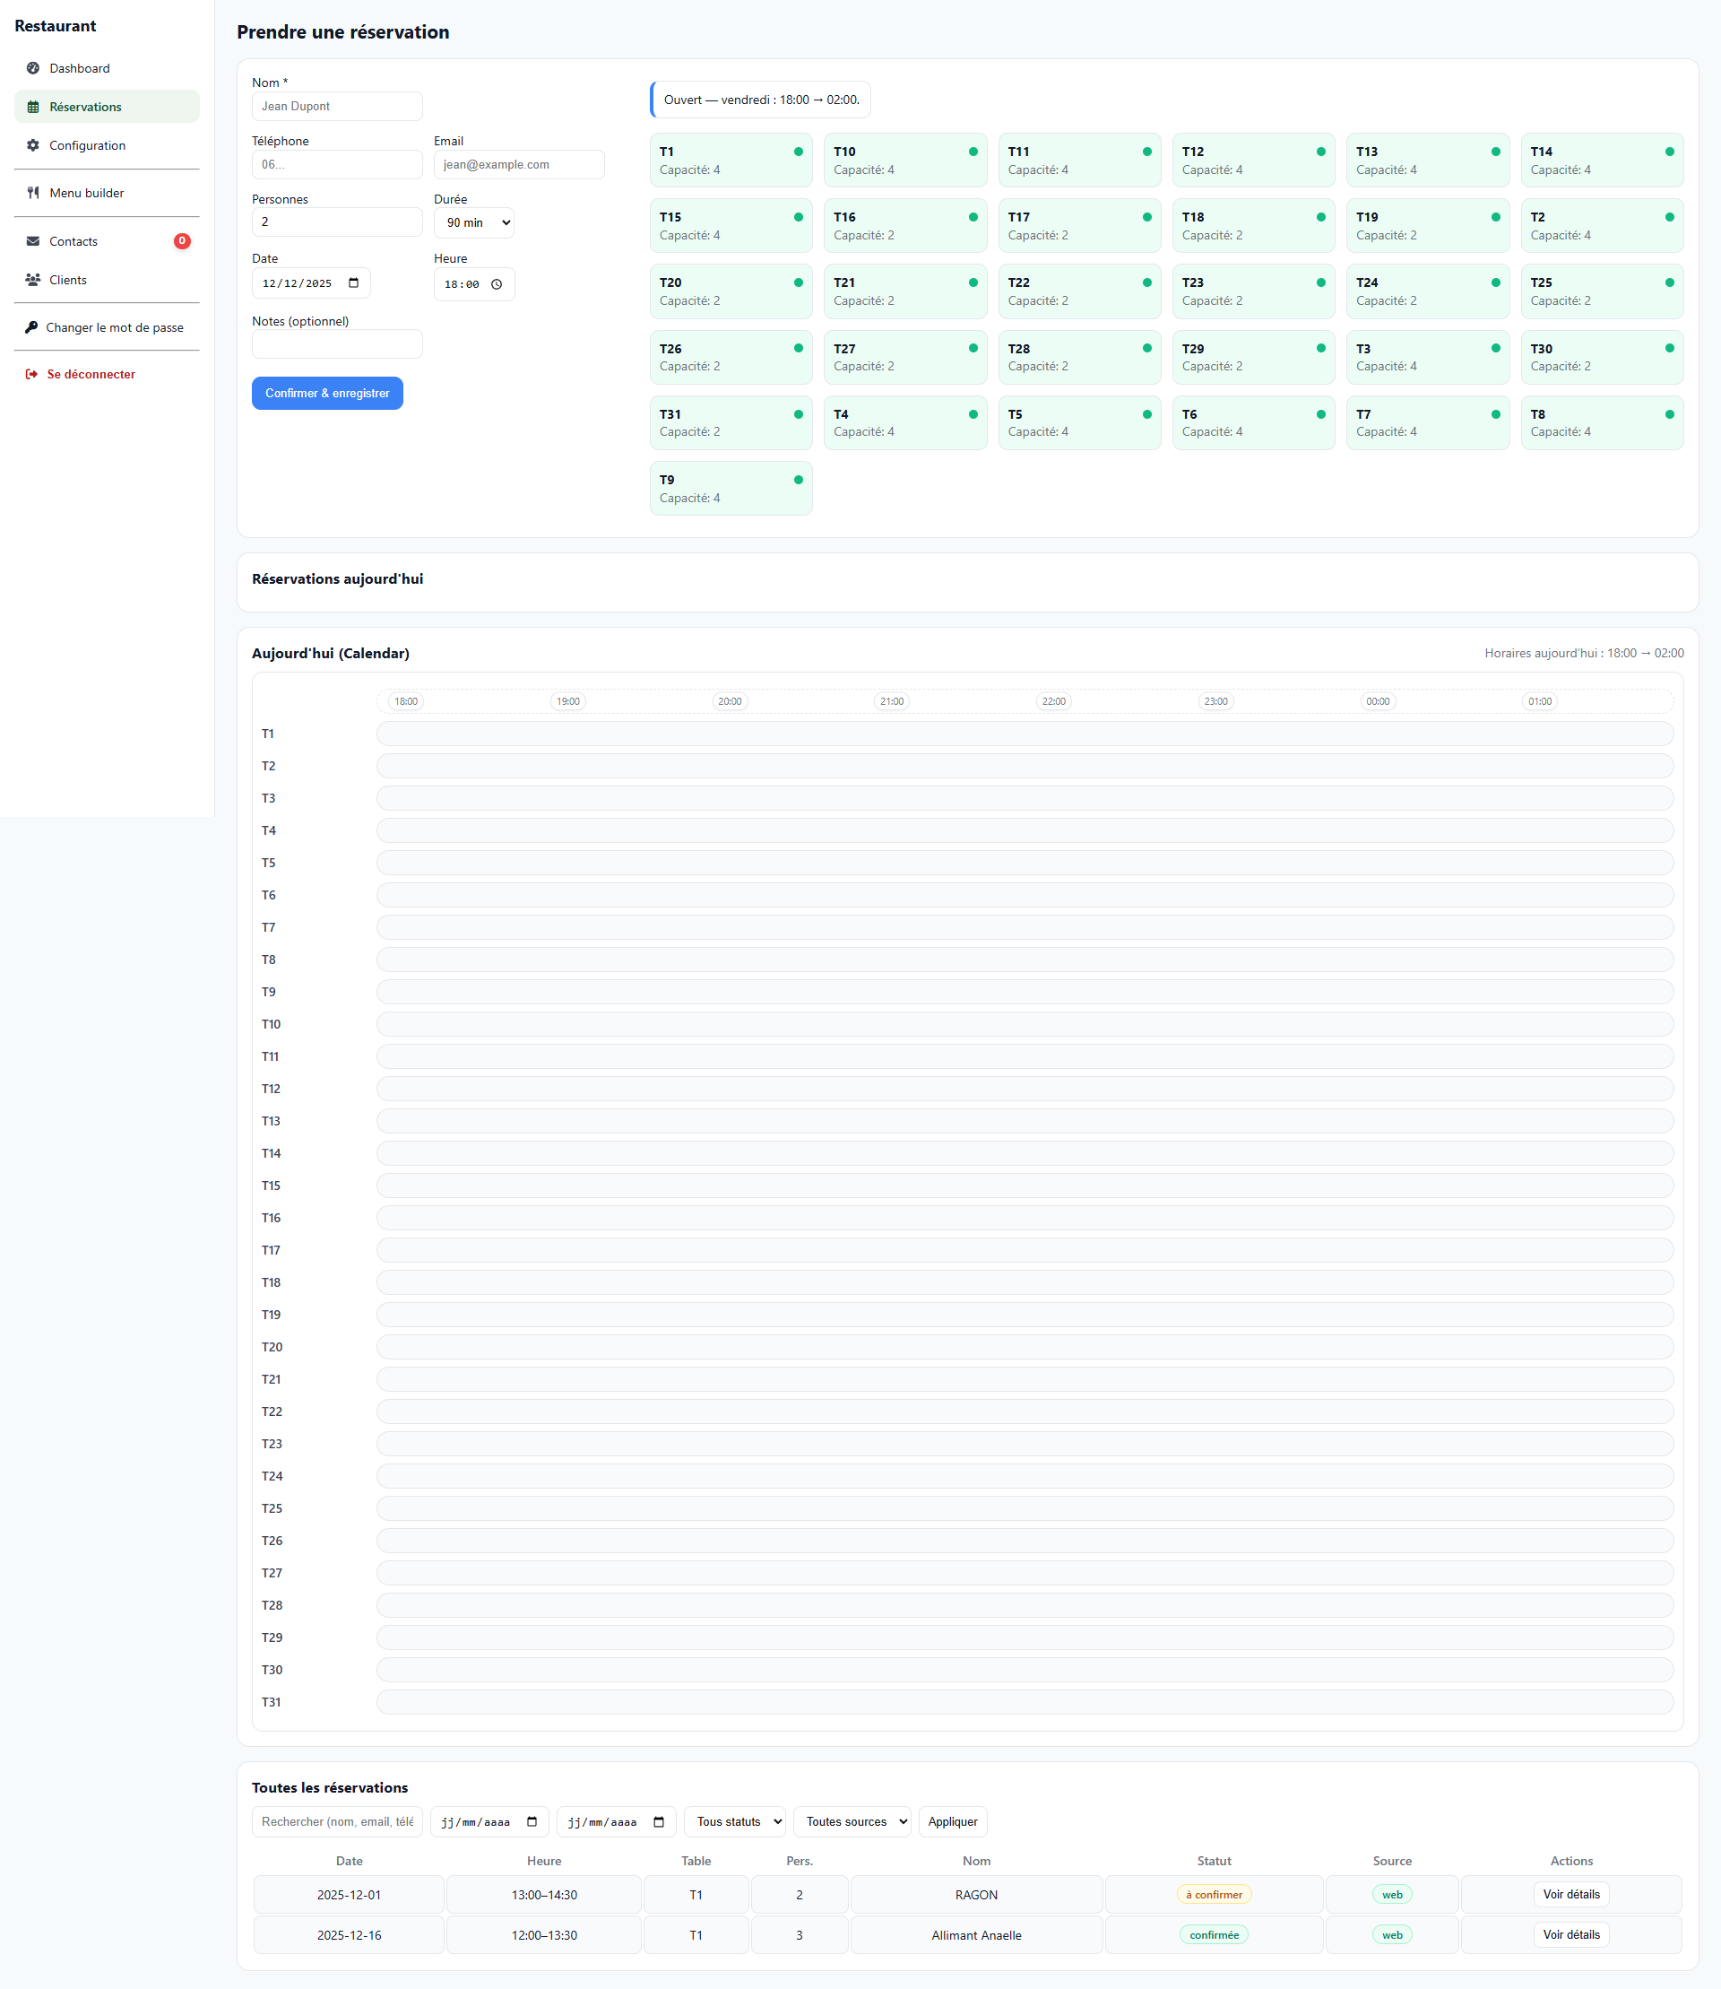Select table T1 availability card

pos(730,161)
